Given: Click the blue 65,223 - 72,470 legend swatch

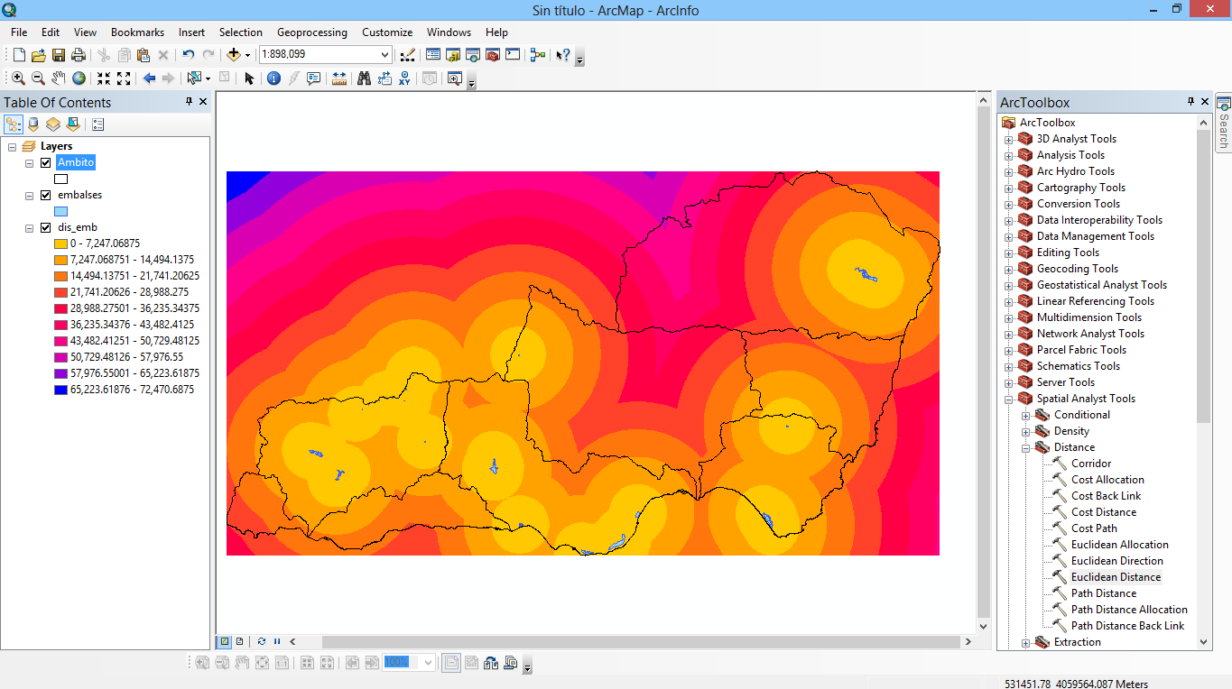Looking at the screenshot, I should [x=60, y=390].
